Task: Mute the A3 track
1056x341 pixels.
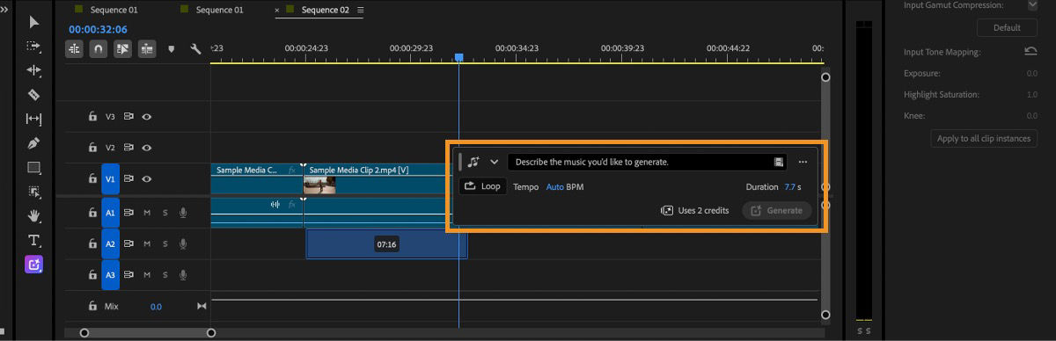Action: click(147, 275)
